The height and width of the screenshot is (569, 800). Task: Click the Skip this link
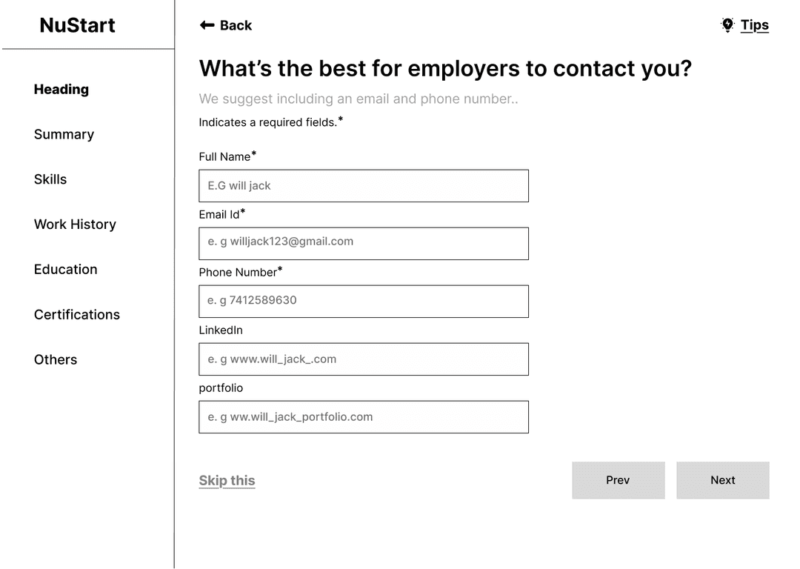tap(227, 481)
